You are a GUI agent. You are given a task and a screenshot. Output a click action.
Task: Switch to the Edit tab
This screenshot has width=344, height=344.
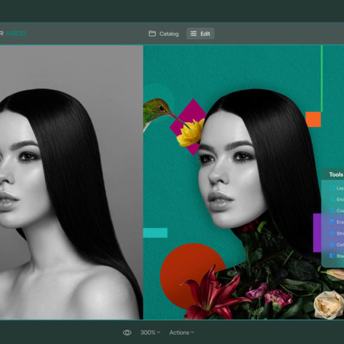coord(201,33)
